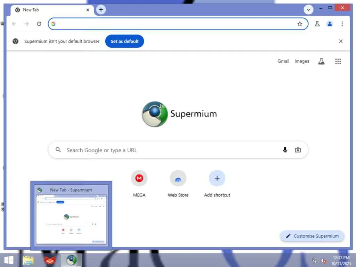The height and width of the screenshot is (267, 356).
Task: Click the Set as default button
Action: [124, 41]
